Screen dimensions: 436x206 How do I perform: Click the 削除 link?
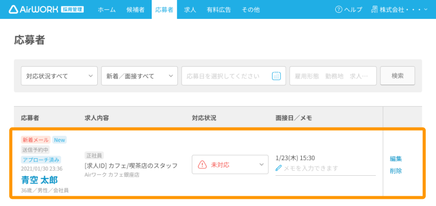(396, 171)
